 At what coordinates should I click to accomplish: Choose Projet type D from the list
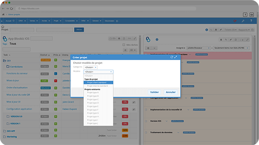tap(93, 103)
